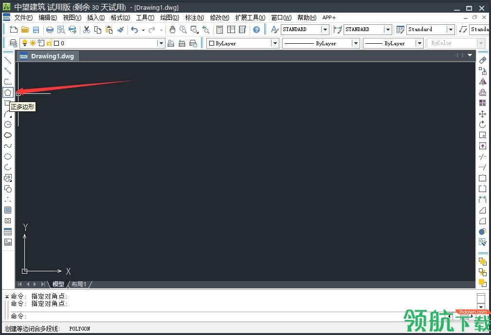Image resolution: width=491 pixels, height=335 pixels.
Task: Click Bring to front draw order icon
Action: [483, 262]
